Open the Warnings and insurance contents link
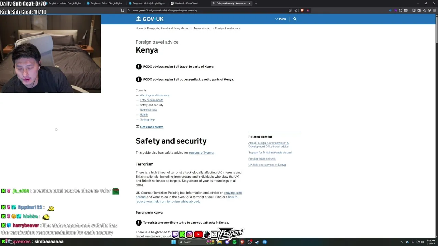This screenshot has width=438, height=246. click(154, 95)
